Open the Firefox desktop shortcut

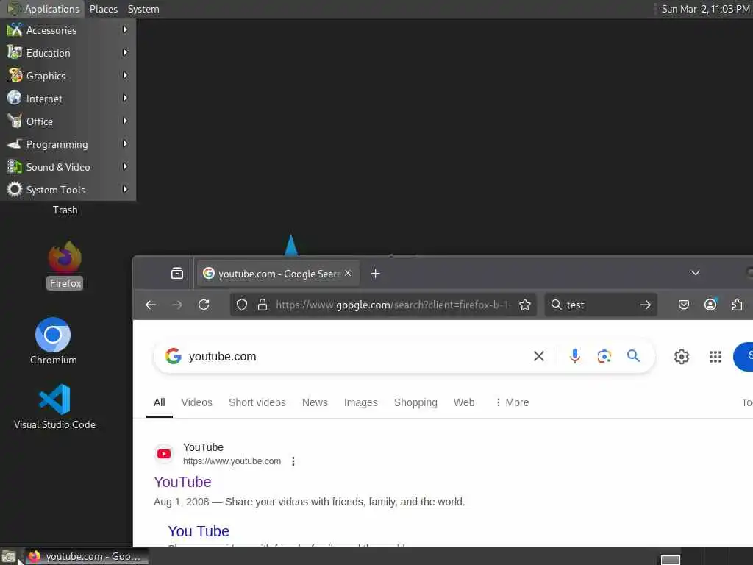pyautogui.click(x=65, y=265)
